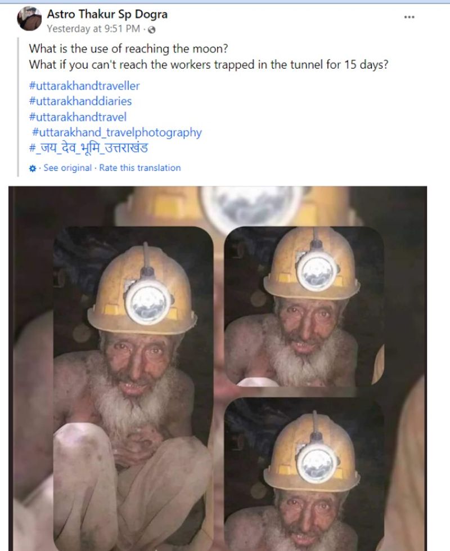Click See original to view untranslated post
This screenshot has height=551, width=450.
(x=67, y=168)
